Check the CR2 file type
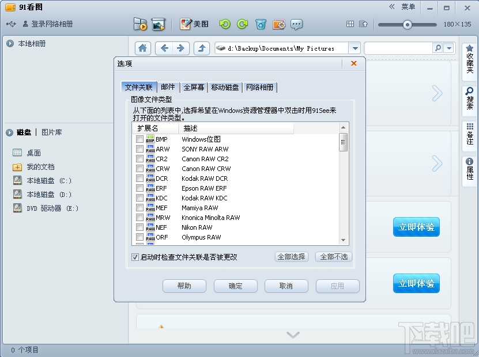Screen dimensions: 479x357 139,159
